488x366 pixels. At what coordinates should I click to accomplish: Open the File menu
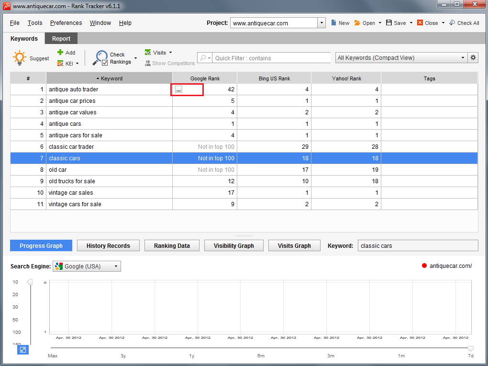point(15,22)
